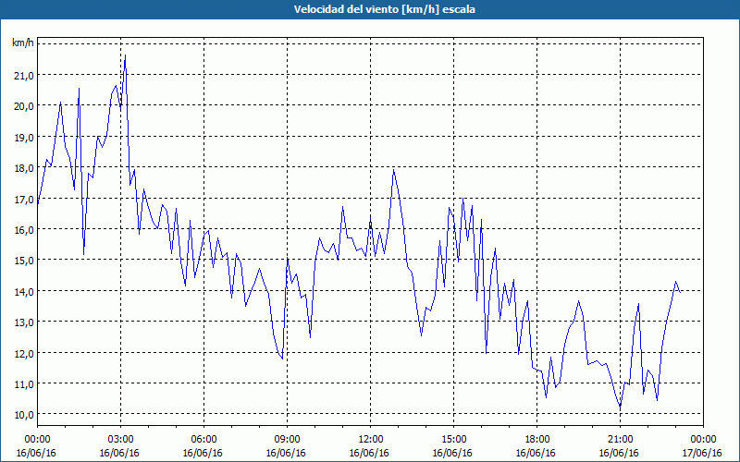The height and width of the screenshot is (462, 740).
Task: Click the '15,0' y-axis value
Action: point(25,261)
